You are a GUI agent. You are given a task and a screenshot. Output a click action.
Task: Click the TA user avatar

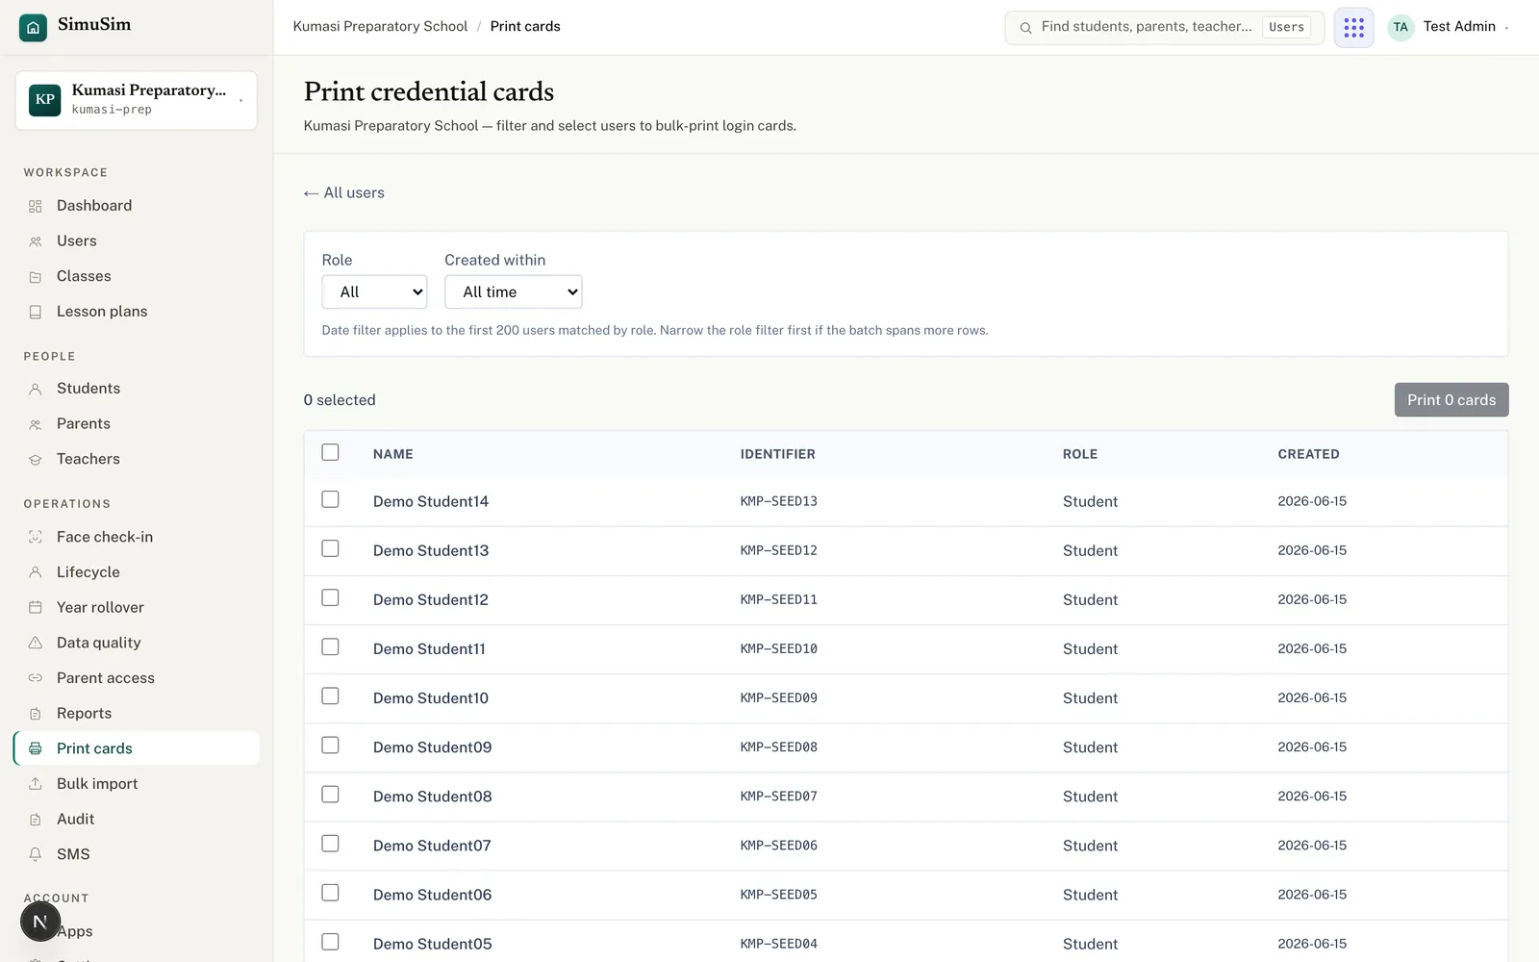click(x=1400, y=27)
